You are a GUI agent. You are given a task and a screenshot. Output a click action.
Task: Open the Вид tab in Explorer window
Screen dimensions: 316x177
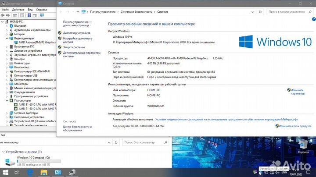click(x=3, y=135)
